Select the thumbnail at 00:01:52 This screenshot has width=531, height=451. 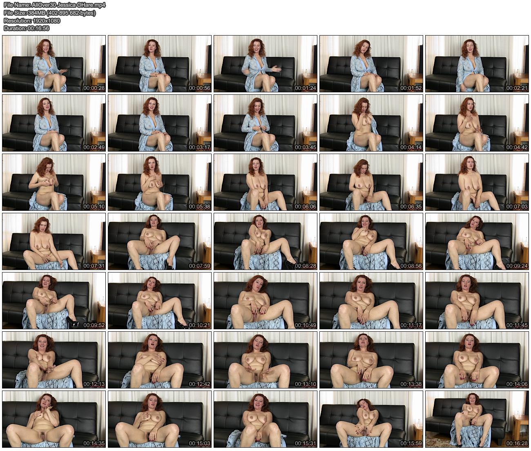pyautogui.click(x=371, y=64)
